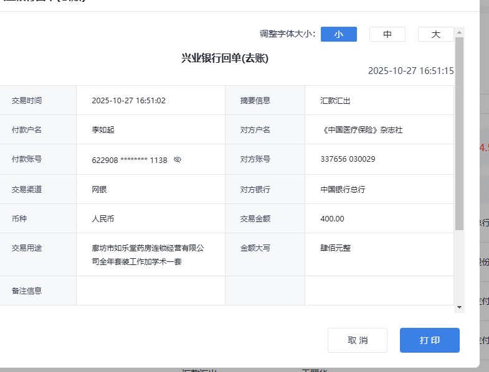Select the payer name 李如起
Viewport: 489px width, 372px height.
coord(103,130)
